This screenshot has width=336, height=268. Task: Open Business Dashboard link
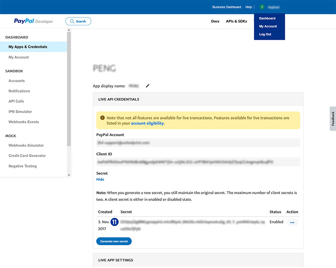coord(227,7)
